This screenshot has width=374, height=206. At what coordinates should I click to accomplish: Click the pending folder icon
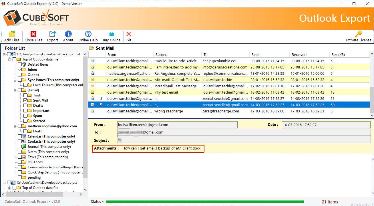[x=24, y=177]
